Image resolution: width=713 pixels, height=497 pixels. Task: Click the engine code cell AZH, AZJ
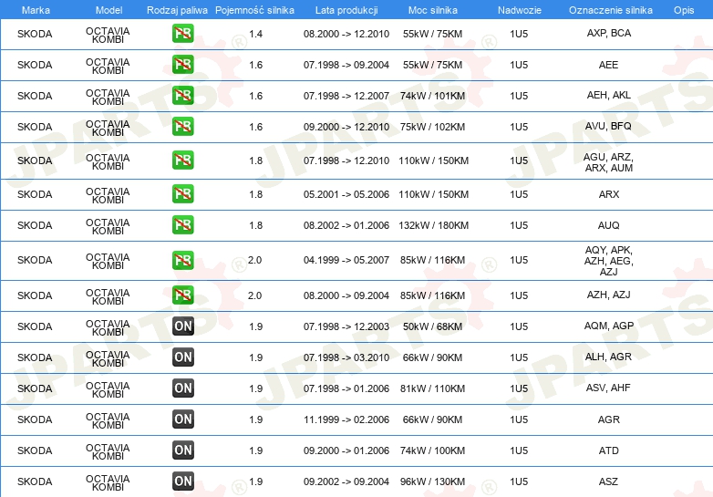point(609,295)
